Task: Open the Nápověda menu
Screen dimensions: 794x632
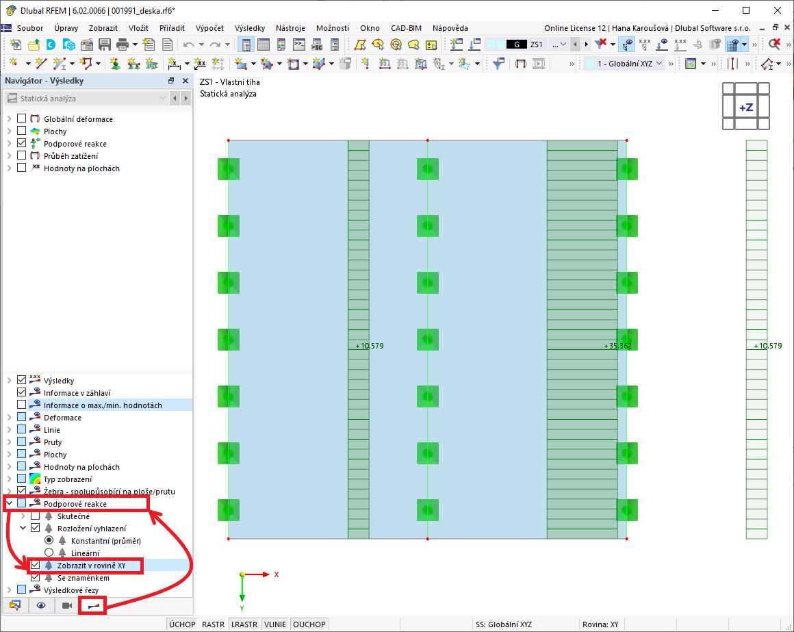Action: 450,28
